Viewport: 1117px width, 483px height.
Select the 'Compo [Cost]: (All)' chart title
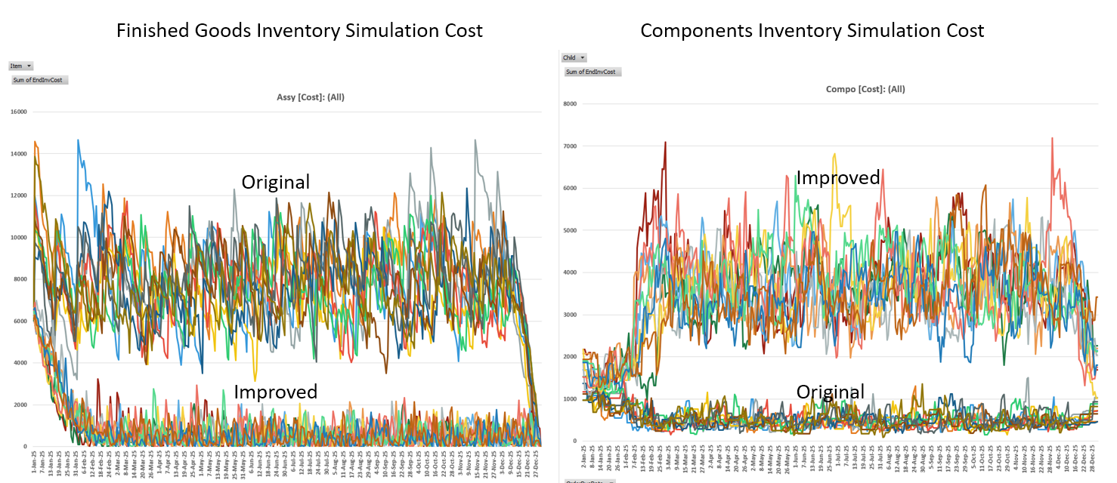(x=865, y=89)
